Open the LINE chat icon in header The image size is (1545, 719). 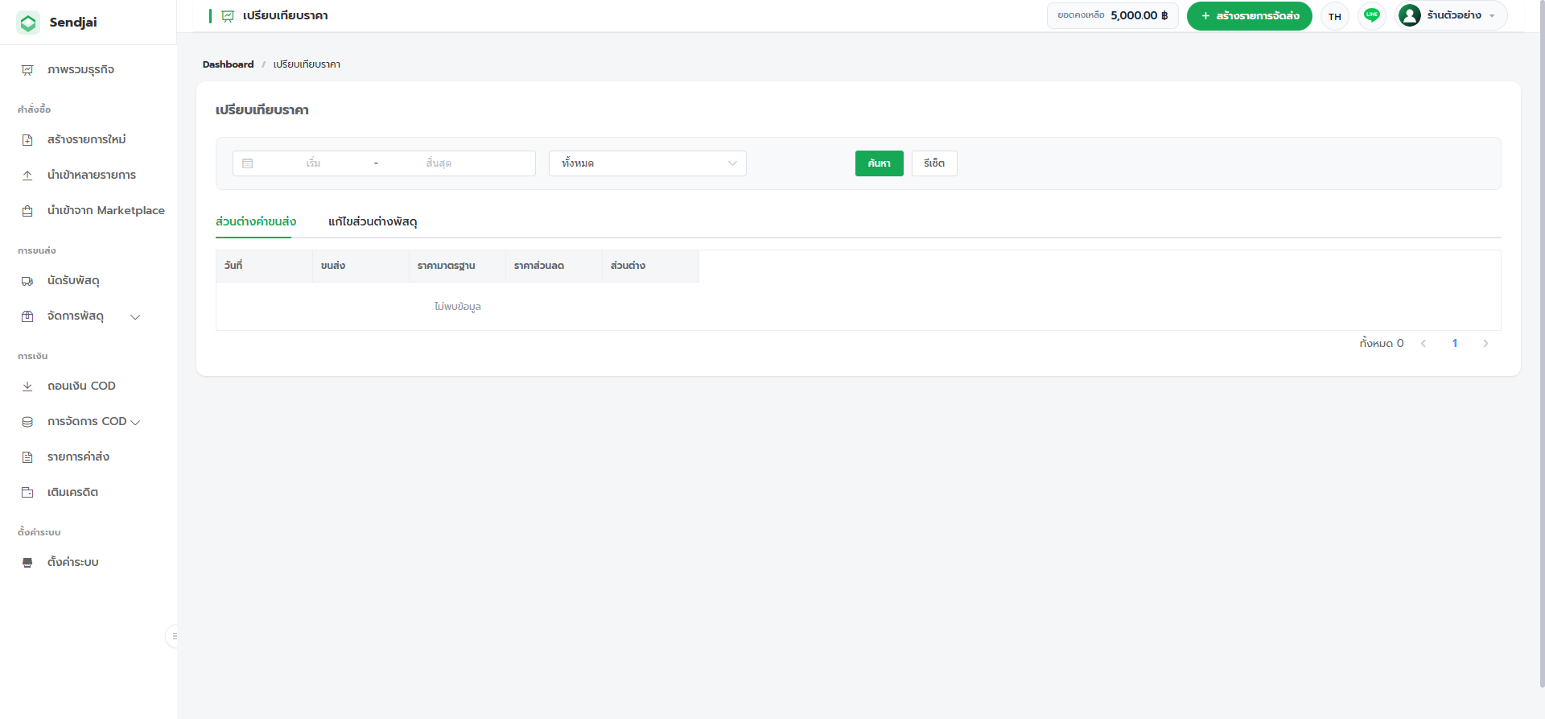(1372, 15)
